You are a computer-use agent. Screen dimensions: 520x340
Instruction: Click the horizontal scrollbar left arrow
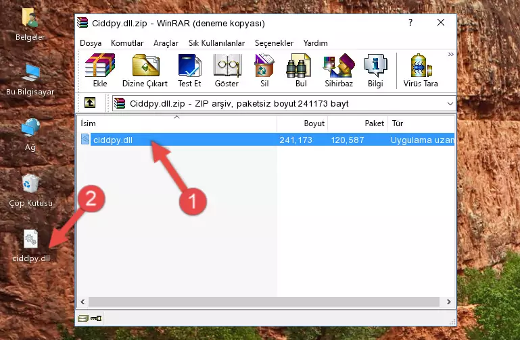pyautogui.click(x=82, y=302)
